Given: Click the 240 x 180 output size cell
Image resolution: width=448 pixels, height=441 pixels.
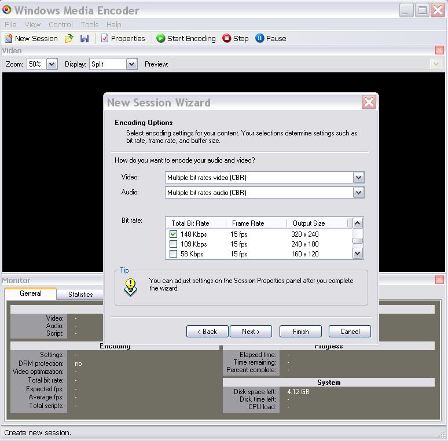Looking at the screenshot, I should pyautogui.click(x=305, y=244).
